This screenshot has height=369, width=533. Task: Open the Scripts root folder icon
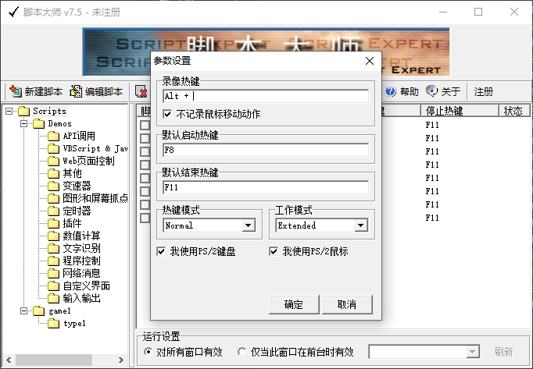[23, 111]
